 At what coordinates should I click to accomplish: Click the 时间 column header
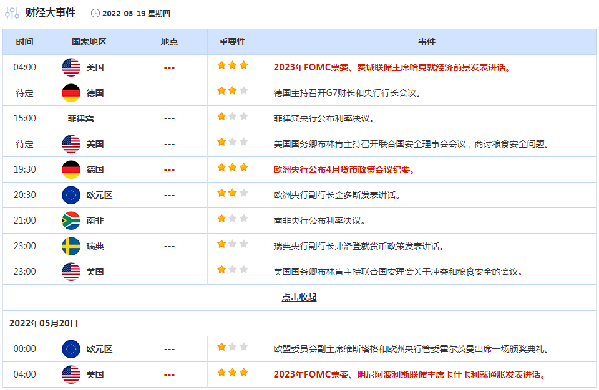25,42
